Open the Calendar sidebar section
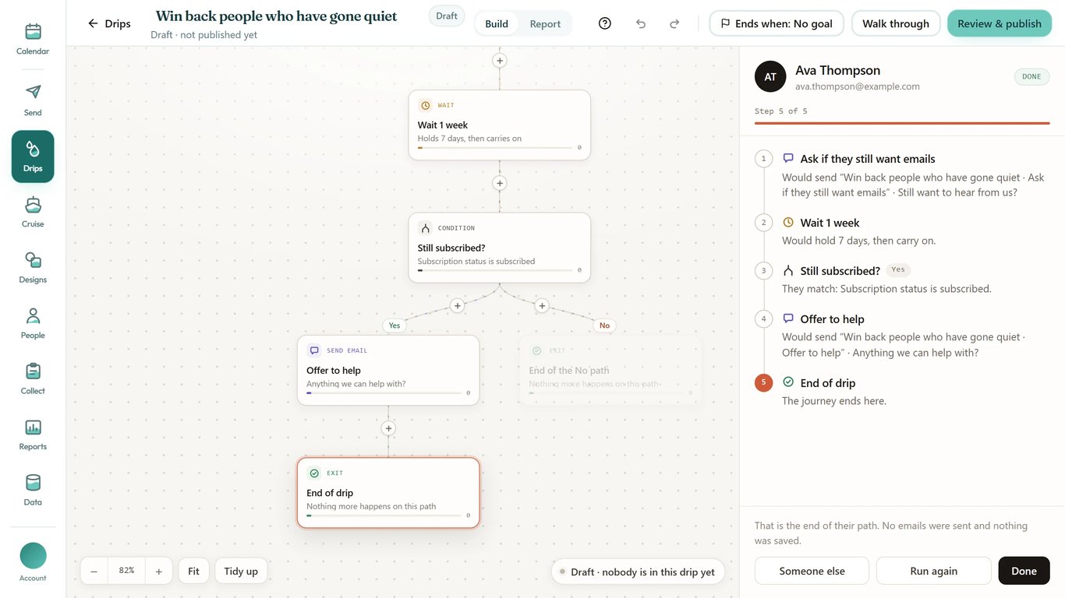The width and height of the screenshot is (1065, 598). pyautogui.click(x=33, y=40)
